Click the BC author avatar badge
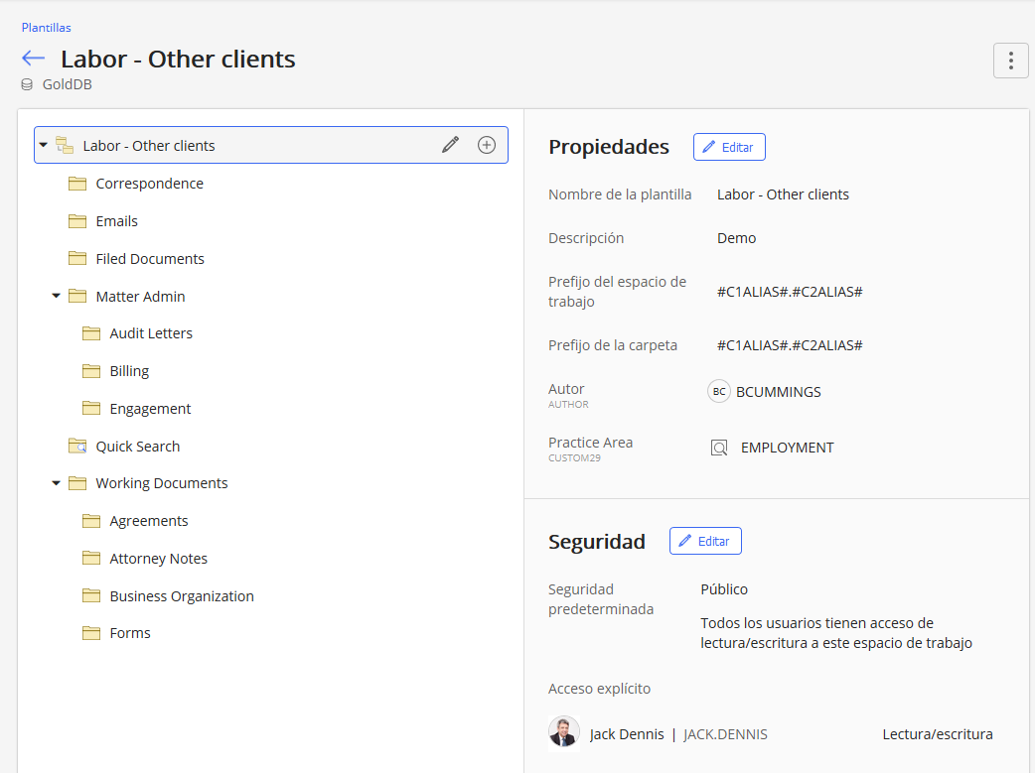This screenshot has height=773, width=1035. 719,392
